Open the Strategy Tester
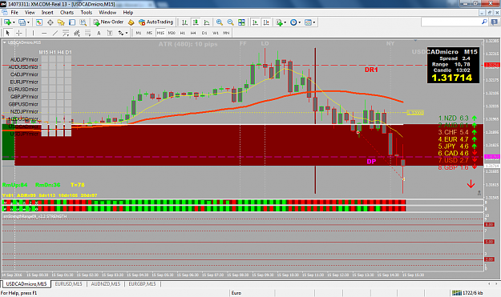Screen dimensions: 501x297 pos(83,22)
